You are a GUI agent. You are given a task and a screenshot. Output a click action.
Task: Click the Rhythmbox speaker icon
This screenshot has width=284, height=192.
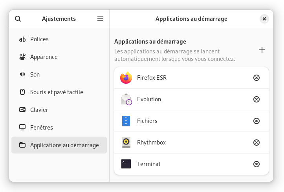pyautogui.click(x=126, y=143)
